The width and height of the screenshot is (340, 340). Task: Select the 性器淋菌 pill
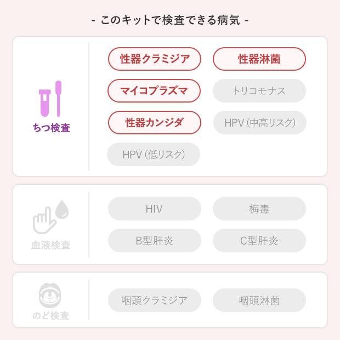coord(259,59)
